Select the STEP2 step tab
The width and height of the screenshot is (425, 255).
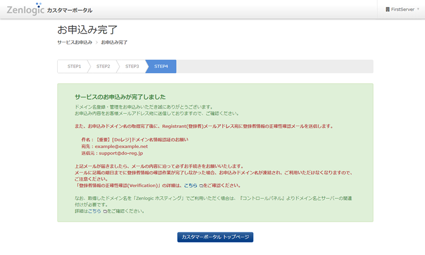103,66
